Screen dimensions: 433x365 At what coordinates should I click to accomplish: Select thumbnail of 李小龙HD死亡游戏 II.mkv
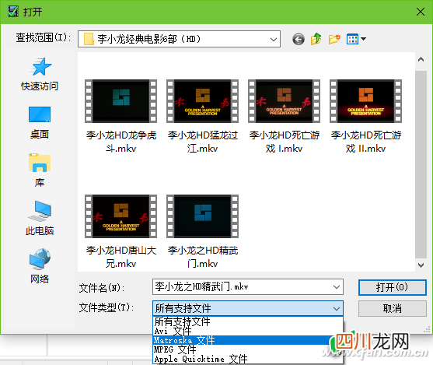pyautogui.click(x=365, y=101)
